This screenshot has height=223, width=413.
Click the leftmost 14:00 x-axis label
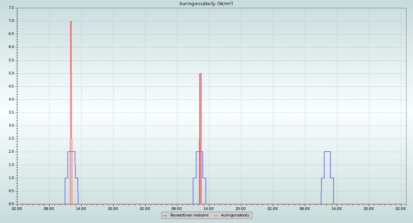tap(81, 209)
